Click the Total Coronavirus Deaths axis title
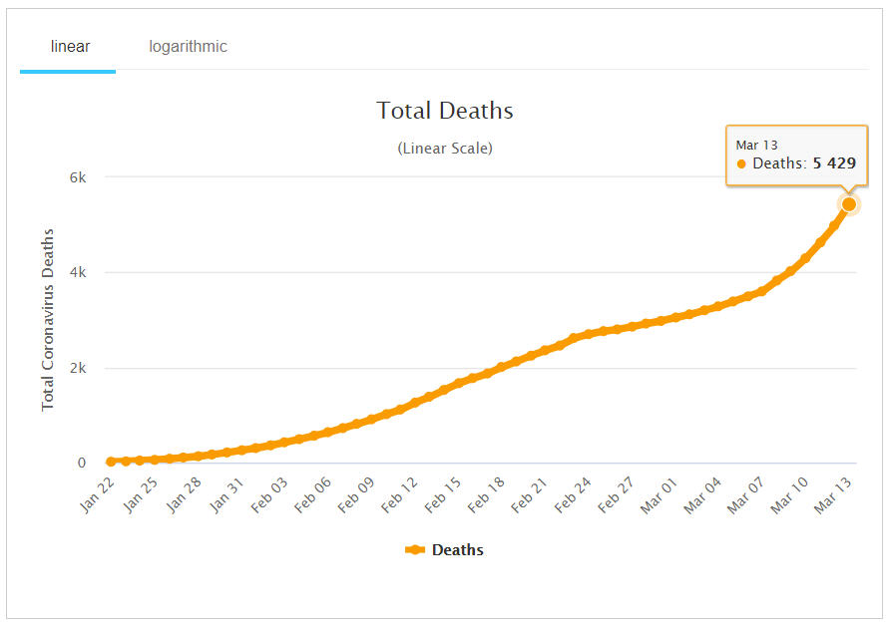 pos(48,320)
